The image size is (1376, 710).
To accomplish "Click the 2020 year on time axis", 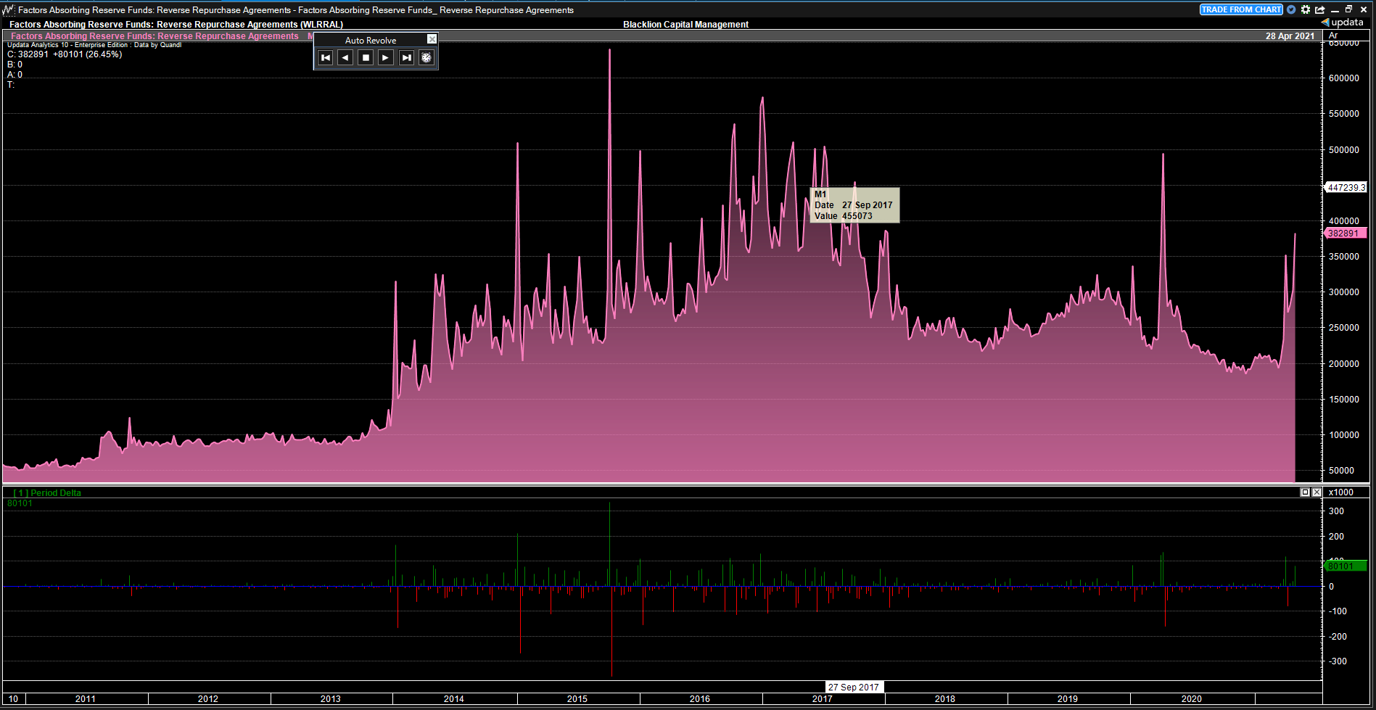I will point(1192,699).
